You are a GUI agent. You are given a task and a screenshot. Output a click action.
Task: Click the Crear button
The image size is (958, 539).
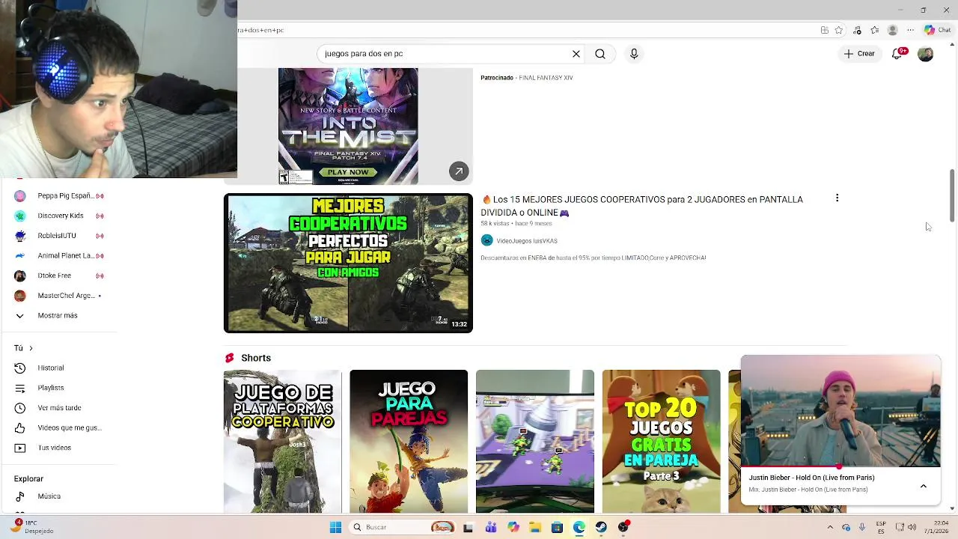click(x=859, y=54)
